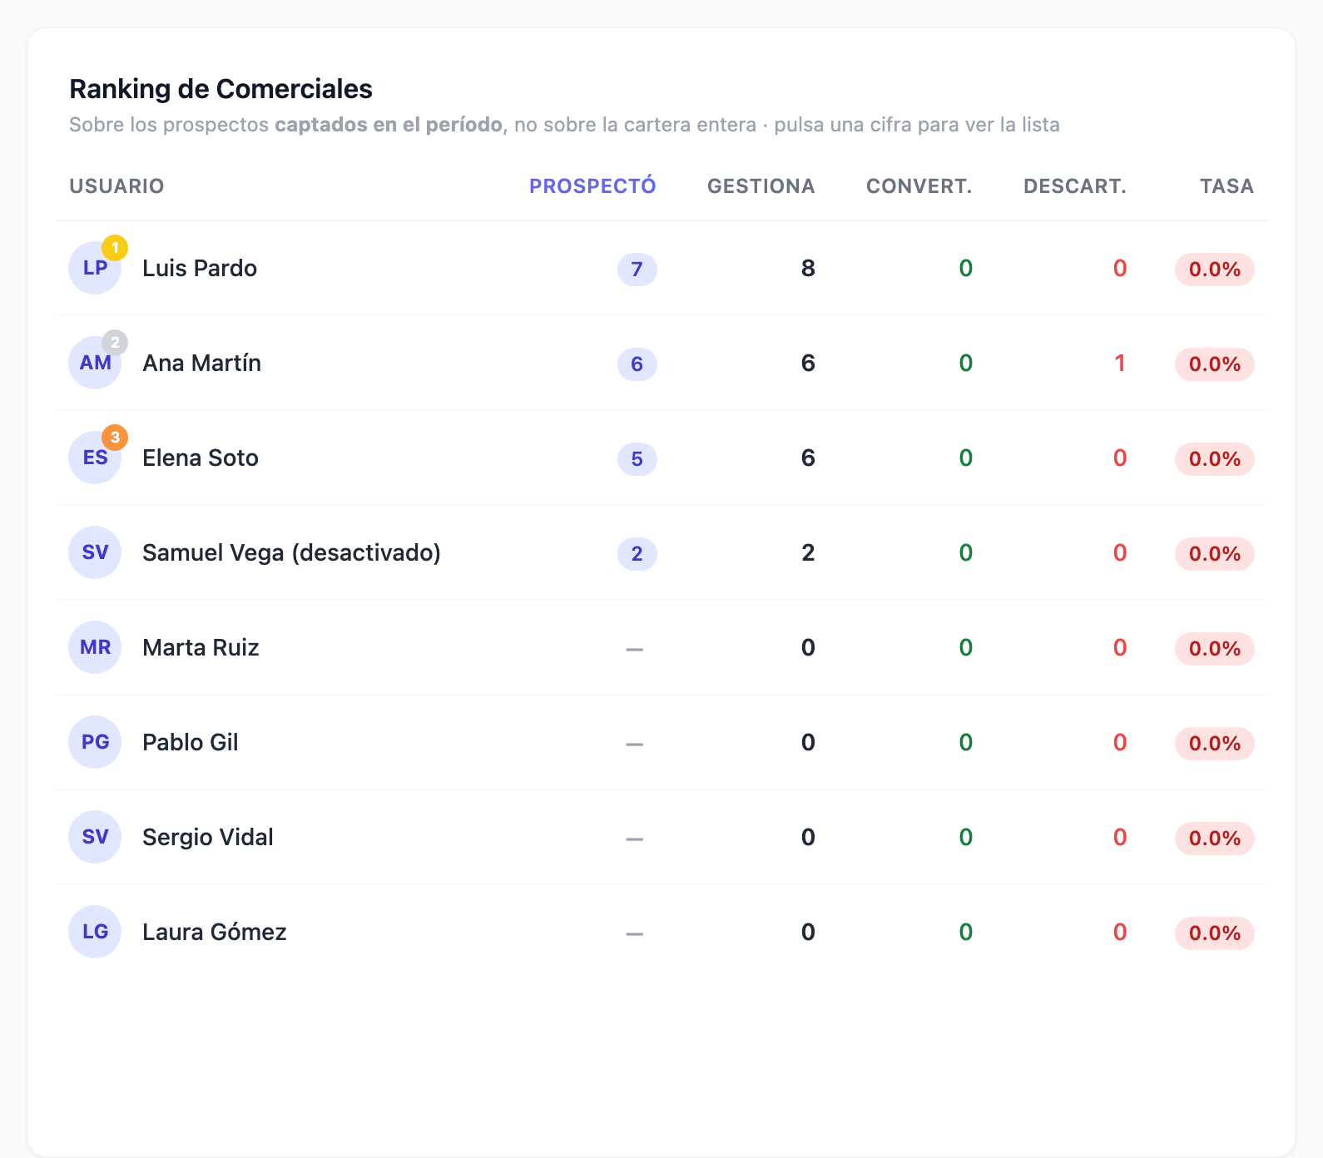This screenshot has height=1158, width=1323.
Task: Click Ana Martín's 0.0% rate badge
Action: (x=1215, y=364)
